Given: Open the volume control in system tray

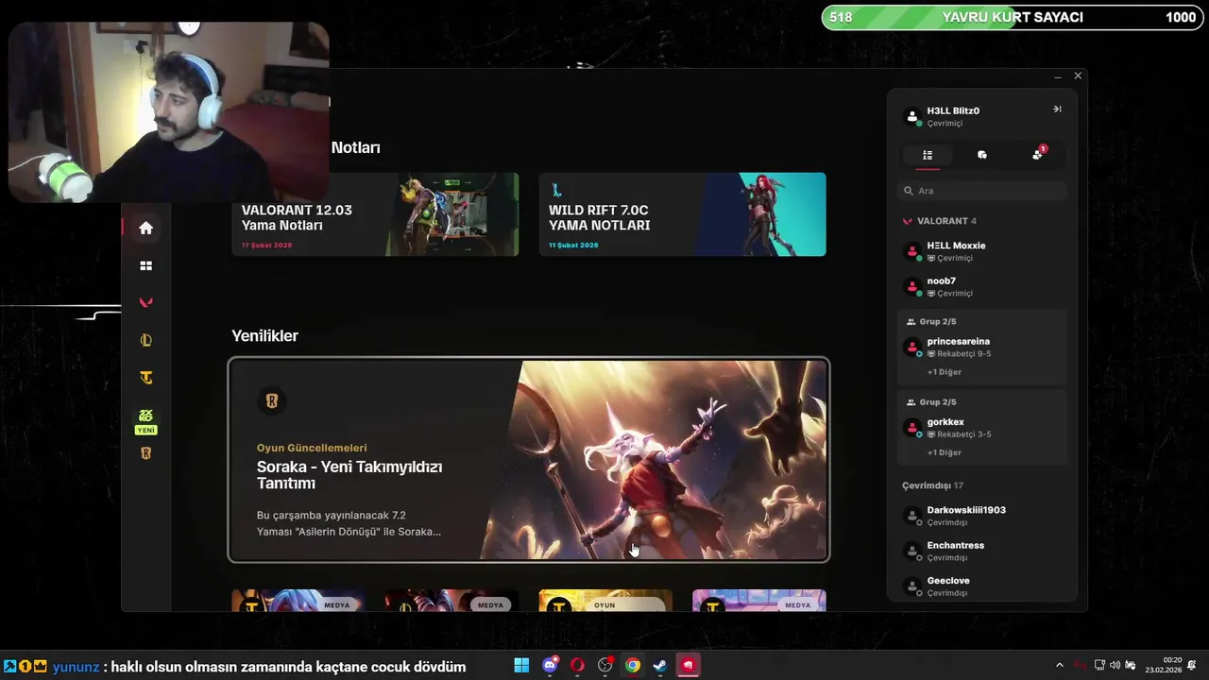Looking at the screenshot, I should 1115,666.
